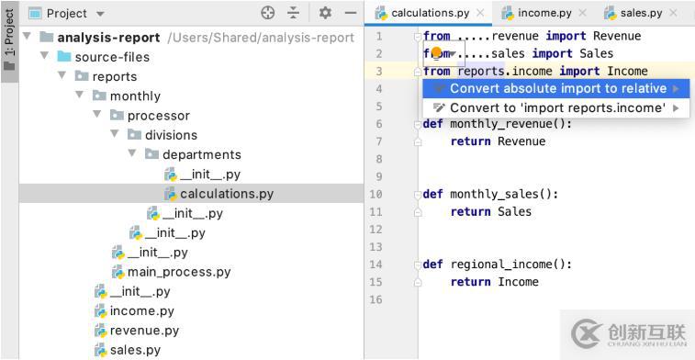This screenshot has width=695, height=360.
Task: Fold the regional_income function at line 14
Action: click(417, 264)
